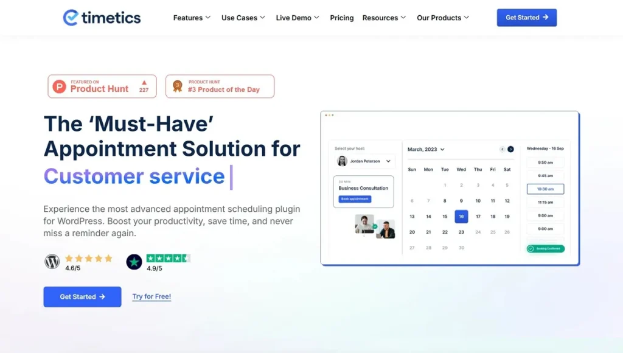Click the #3 Product of the Day badge
Viewport: 623px width, 353px height.
pyautogui.click(x=220, y=86)
